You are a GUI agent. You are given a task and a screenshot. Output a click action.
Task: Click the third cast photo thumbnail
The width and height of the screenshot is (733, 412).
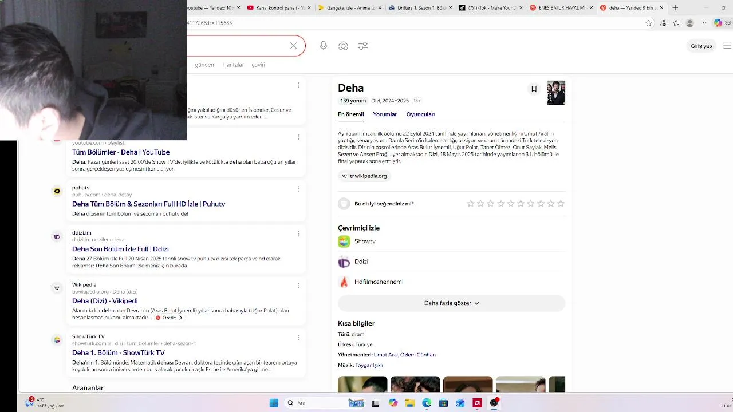(x=468, y=385)
